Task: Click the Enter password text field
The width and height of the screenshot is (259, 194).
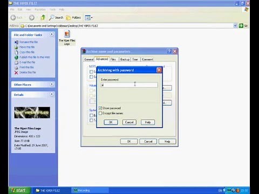Action: click(129, 85)
